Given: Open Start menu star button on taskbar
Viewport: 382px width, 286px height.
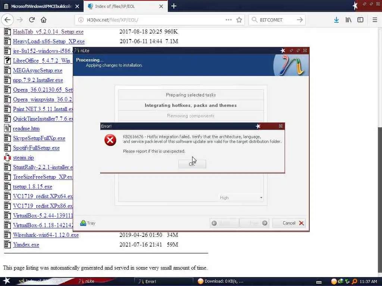Looking at the screenshot, I should tap(7, 281).
